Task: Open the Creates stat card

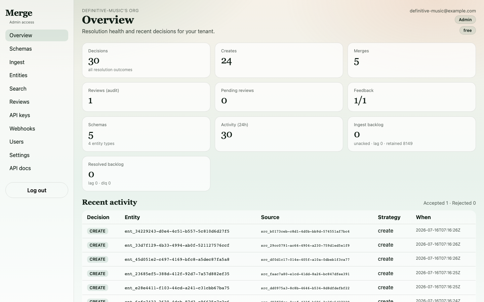Action: point(279,60)
